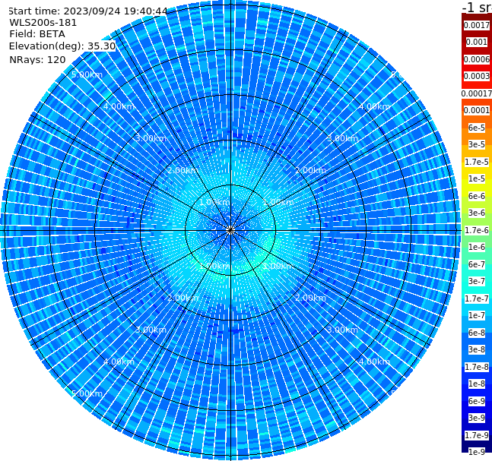492x461 pixels.
Task: Click the 6e-8 colorbar label
Action: (x=477, y=333)
